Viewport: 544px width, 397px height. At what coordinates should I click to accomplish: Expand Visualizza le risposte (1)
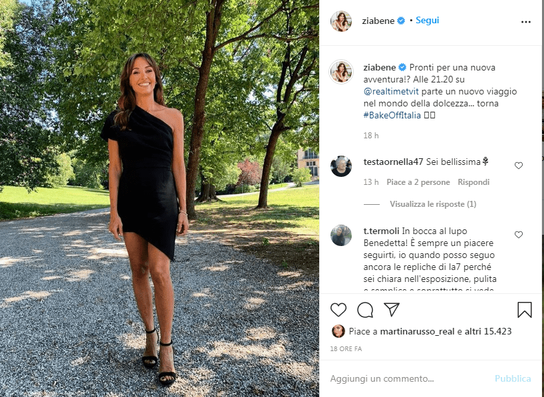(433, 204)
